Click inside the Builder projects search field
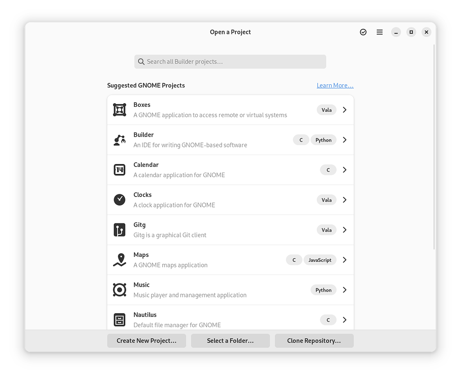This screenshot has height=379, width=461. pyautogui.click(x=230, y=61)
